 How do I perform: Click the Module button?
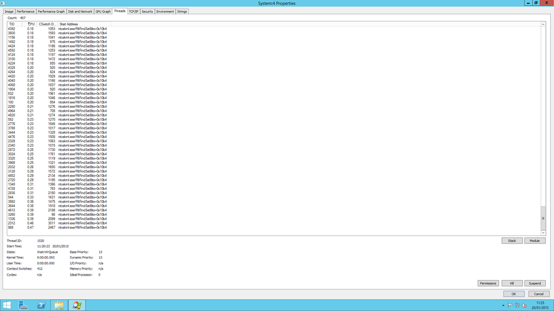[x=535, y=241]
